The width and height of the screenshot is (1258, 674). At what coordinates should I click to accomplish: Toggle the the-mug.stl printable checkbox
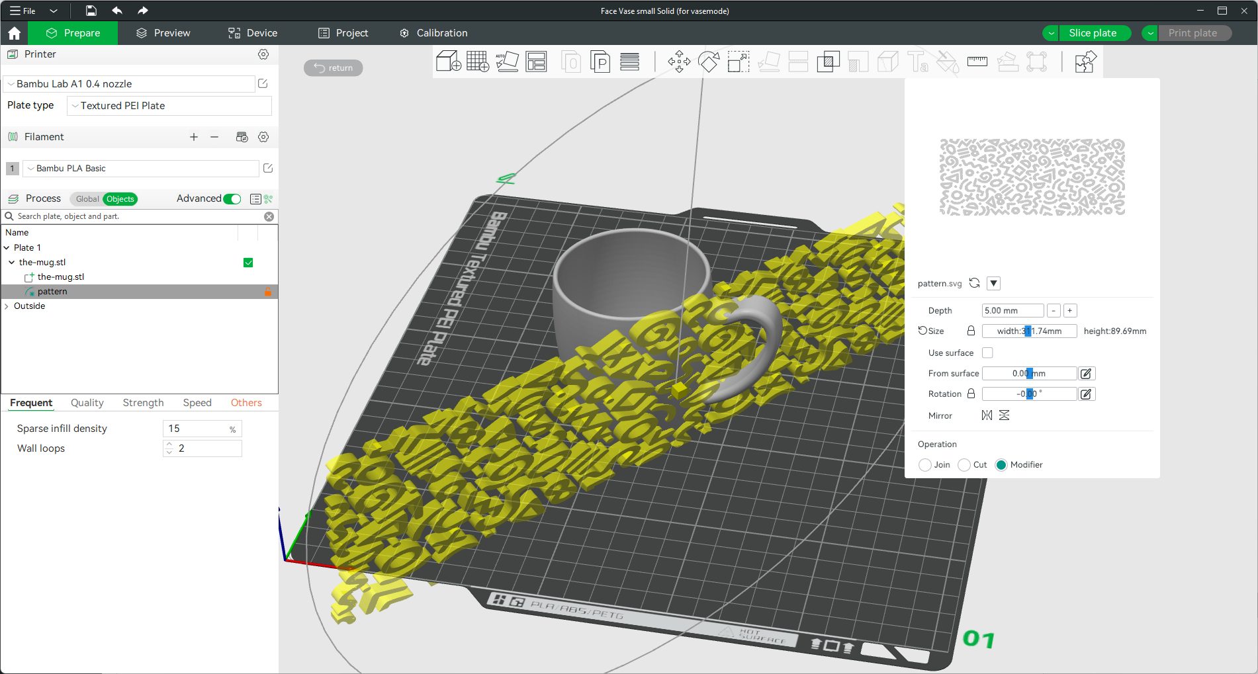[248, 263]
